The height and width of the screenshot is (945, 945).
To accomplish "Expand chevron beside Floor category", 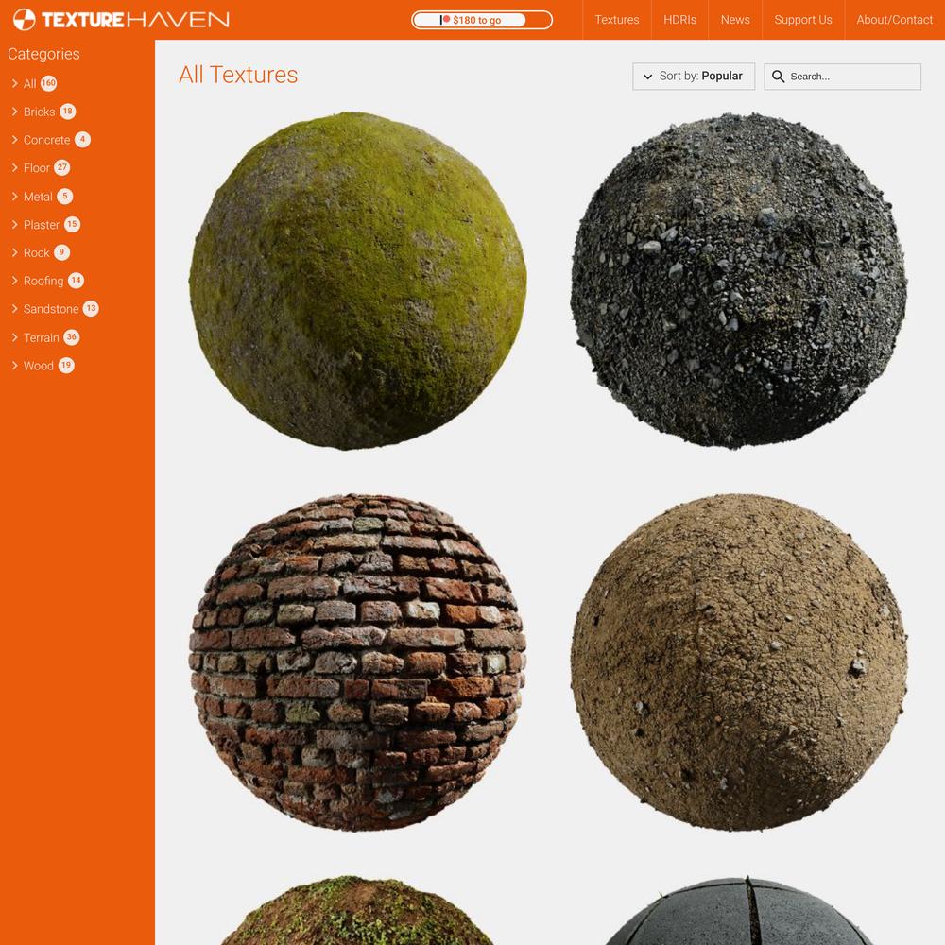I will [14, 167].
